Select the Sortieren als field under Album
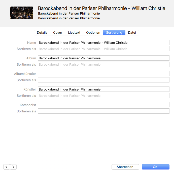This screenshot has height=173, width=174. click(103, 64)
